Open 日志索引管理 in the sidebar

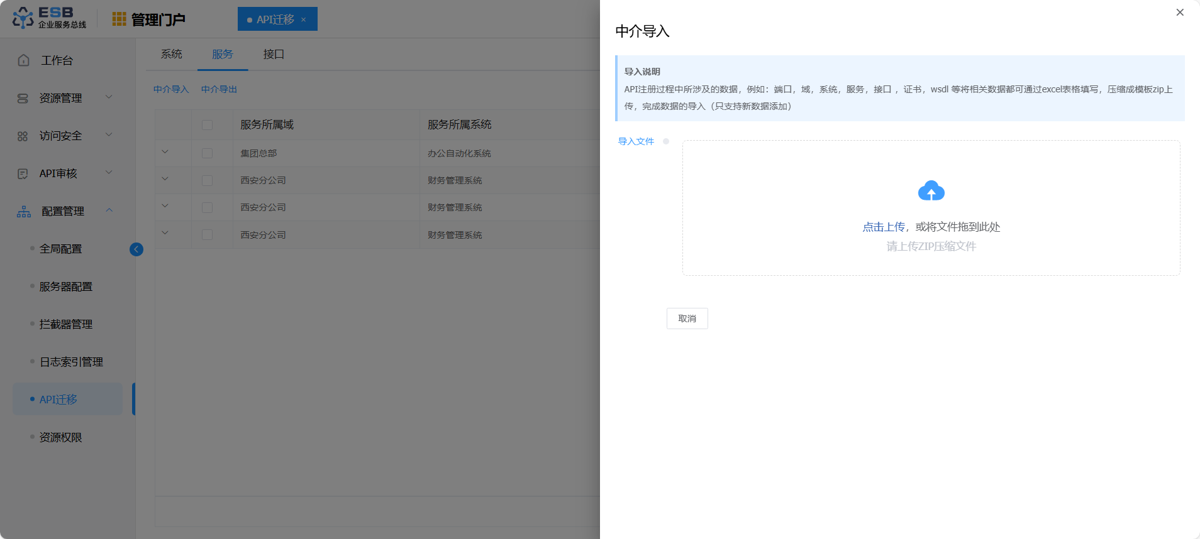(x=71, y=362)
